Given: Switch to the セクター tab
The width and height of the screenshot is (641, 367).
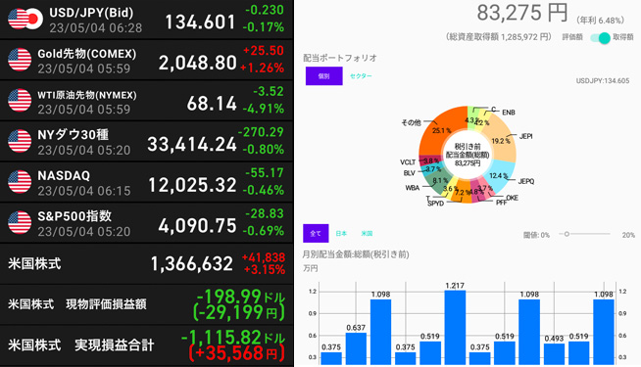Looking at the screenshot, I should tap(361, 76).
